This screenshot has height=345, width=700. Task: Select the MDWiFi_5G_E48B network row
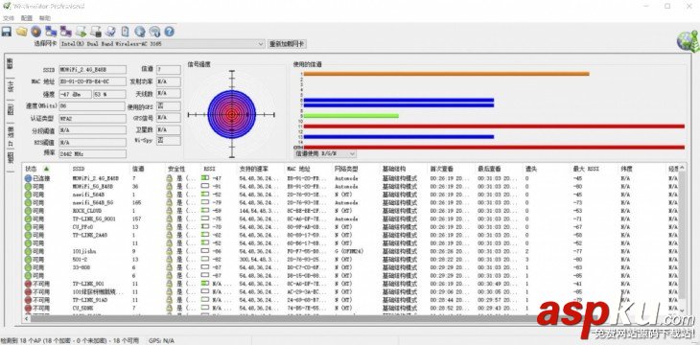[x=351, y=186]
